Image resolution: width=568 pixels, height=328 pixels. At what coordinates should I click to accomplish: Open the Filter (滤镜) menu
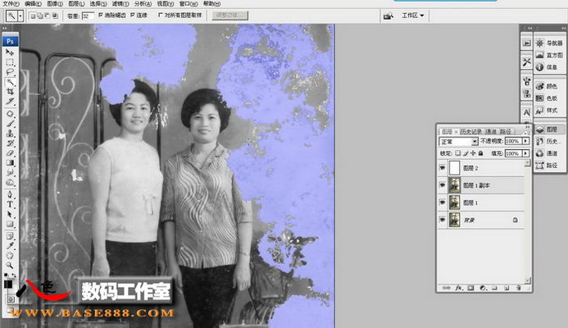[x=120, y=3]
